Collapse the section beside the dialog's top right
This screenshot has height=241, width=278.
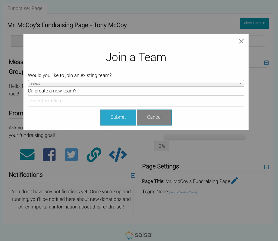coord(266,63)
